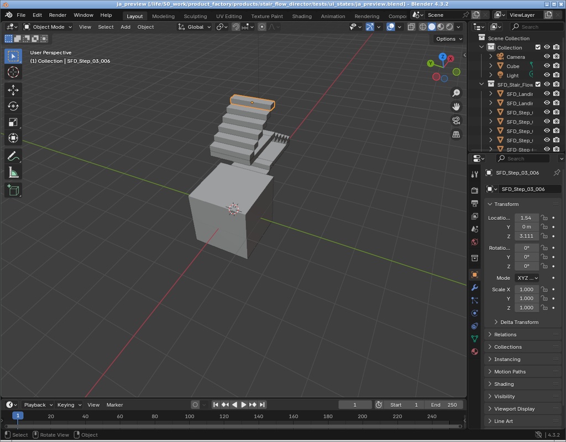Open the viewport Options dropdown
This screenshot has width=566, height=442.
(x=449, y=39)
